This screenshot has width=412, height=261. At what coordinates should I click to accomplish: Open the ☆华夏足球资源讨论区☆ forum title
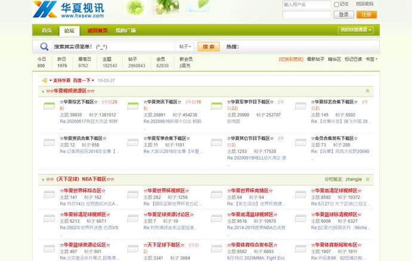point(169,215)
